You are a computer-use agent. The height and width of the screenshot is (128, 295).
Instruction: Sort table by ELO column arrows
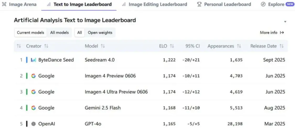(172, 46)
